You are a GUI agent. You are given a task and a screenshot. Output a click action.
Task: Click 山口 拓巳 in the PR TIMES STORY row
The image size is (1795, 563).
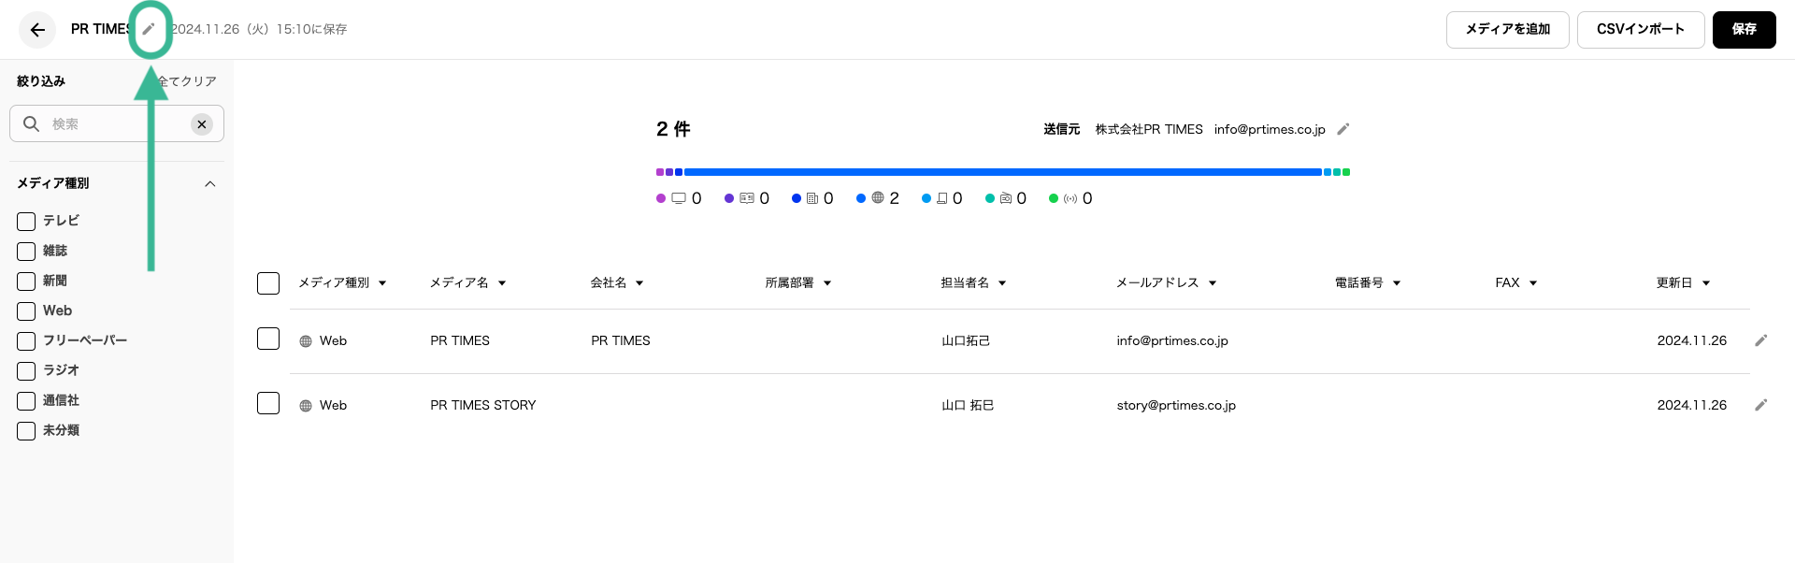pyautogui.click(x=968, y=405)
